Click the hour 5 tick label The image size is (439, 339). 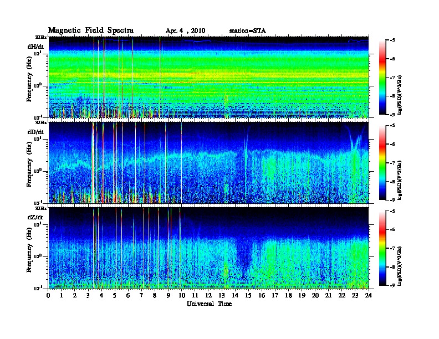(115, 295)
